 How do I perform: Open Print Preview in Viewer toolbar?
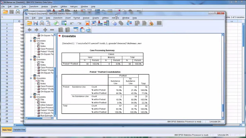(x=48, y=23)
